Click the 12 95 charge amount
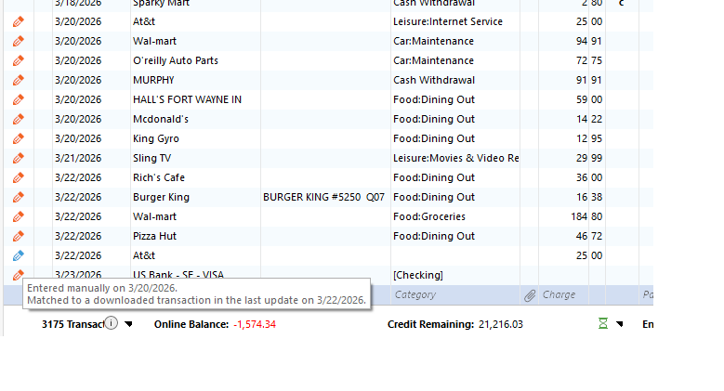 click(x=589, y=138)
